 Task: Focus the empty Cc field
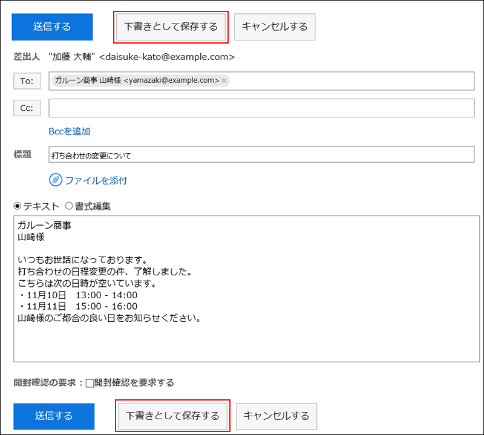(261, 108)
